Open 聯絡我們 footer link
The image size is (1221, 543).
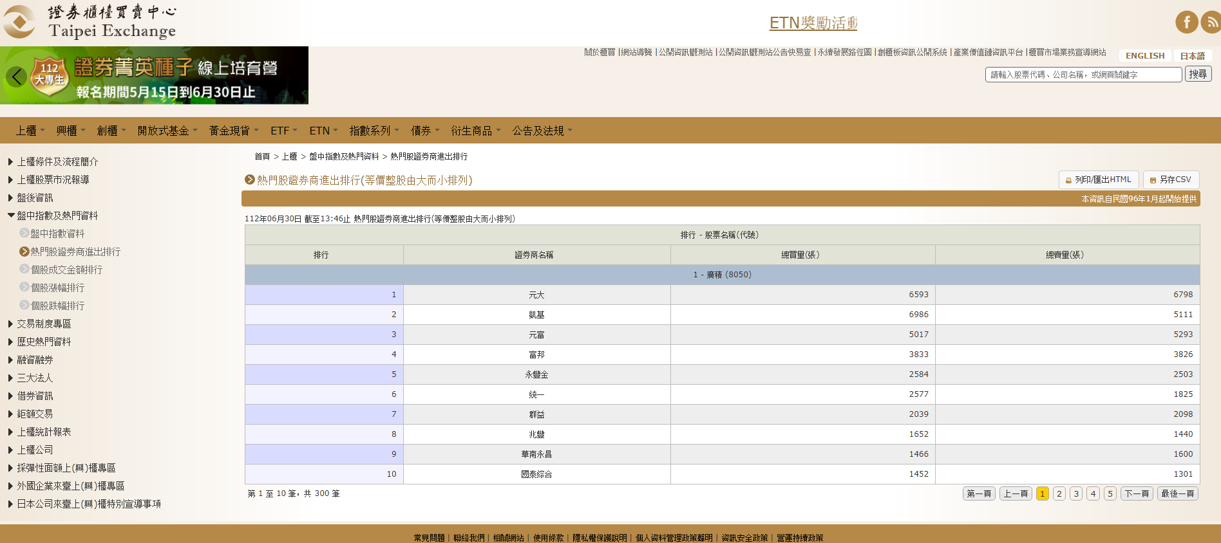tap(469, 538)
